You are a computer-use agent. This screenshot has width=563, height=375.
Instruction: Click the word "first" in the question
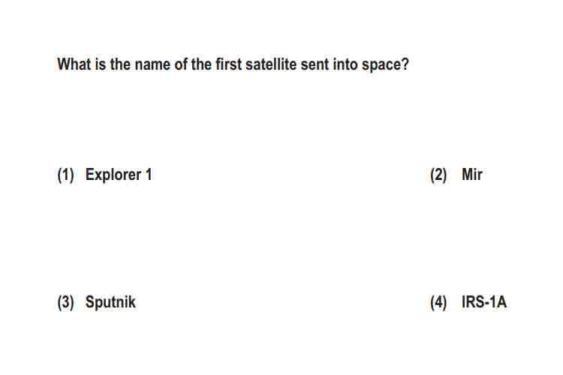click(228, 64)
